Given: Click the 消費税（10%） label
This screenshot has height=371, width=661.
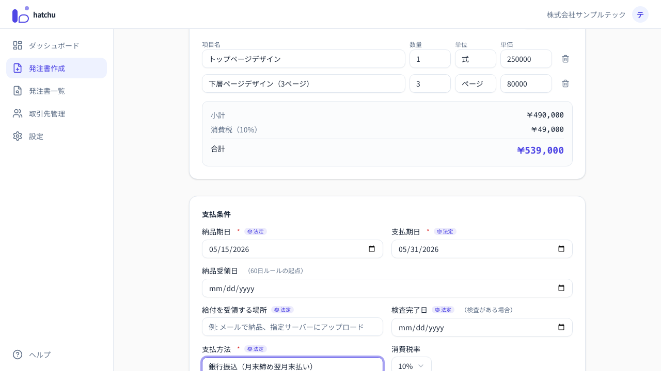Looking at the screenshot, I should click(x=236, y=129).
